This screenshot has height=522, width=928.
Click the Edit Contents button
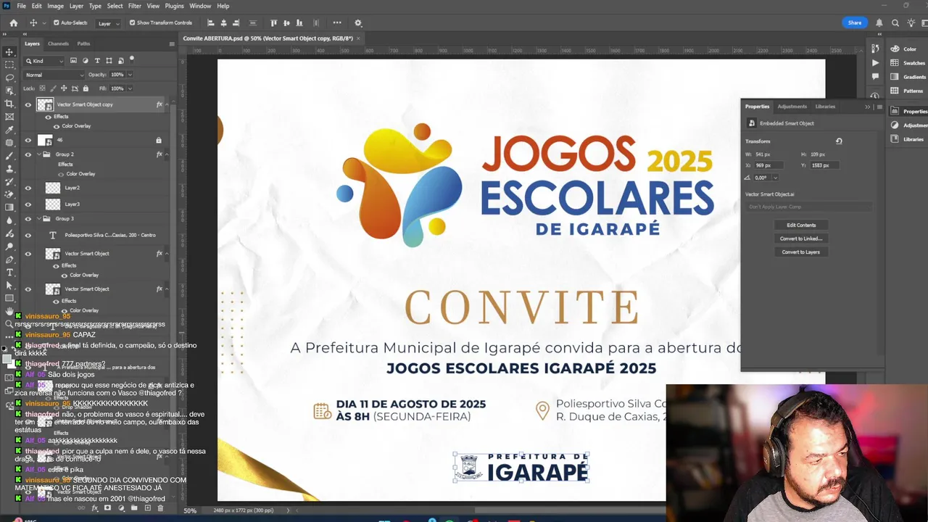801,225
